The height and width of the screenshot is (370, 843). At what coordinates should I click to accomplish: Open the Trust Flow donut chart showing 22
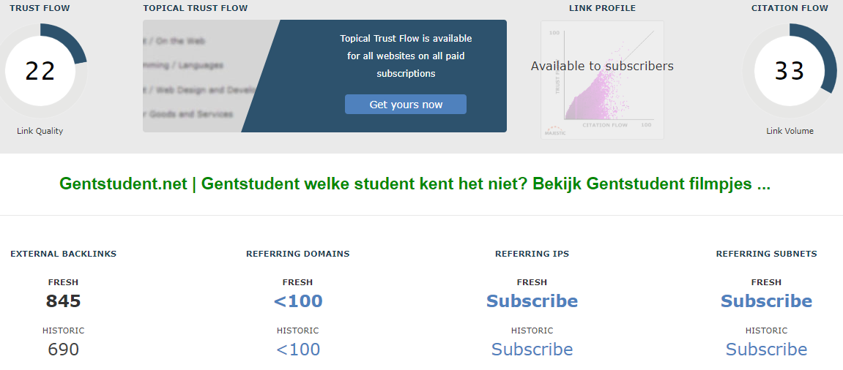click(x=40, y=71)
